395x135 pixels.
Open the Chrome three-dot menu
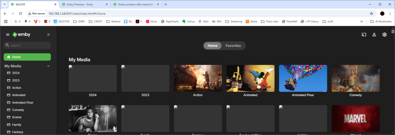tap(390, 13)
